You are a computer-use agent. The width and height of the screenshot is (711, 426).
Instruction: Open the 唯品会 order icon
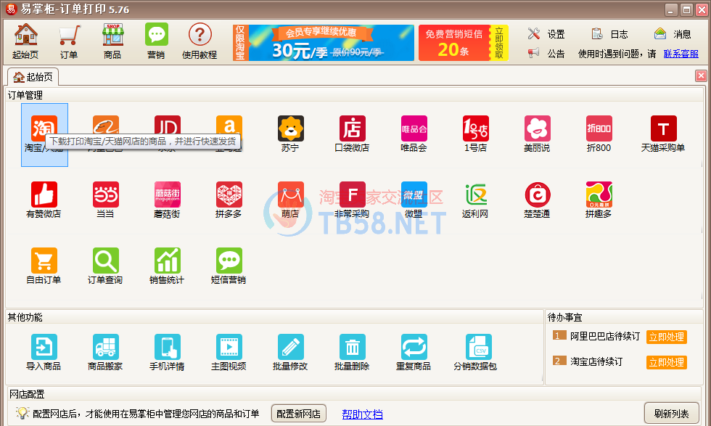414,135
